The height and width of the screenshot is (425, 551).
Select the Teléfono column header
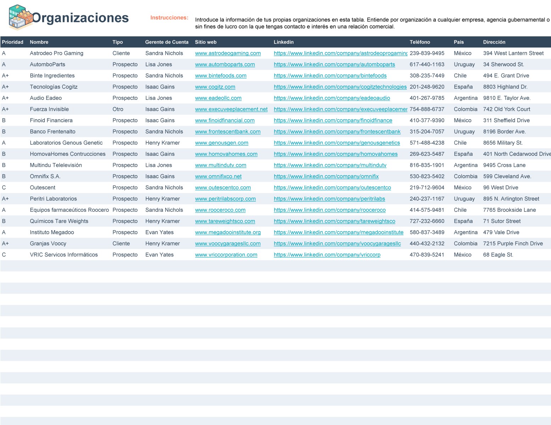coord(420,42)
